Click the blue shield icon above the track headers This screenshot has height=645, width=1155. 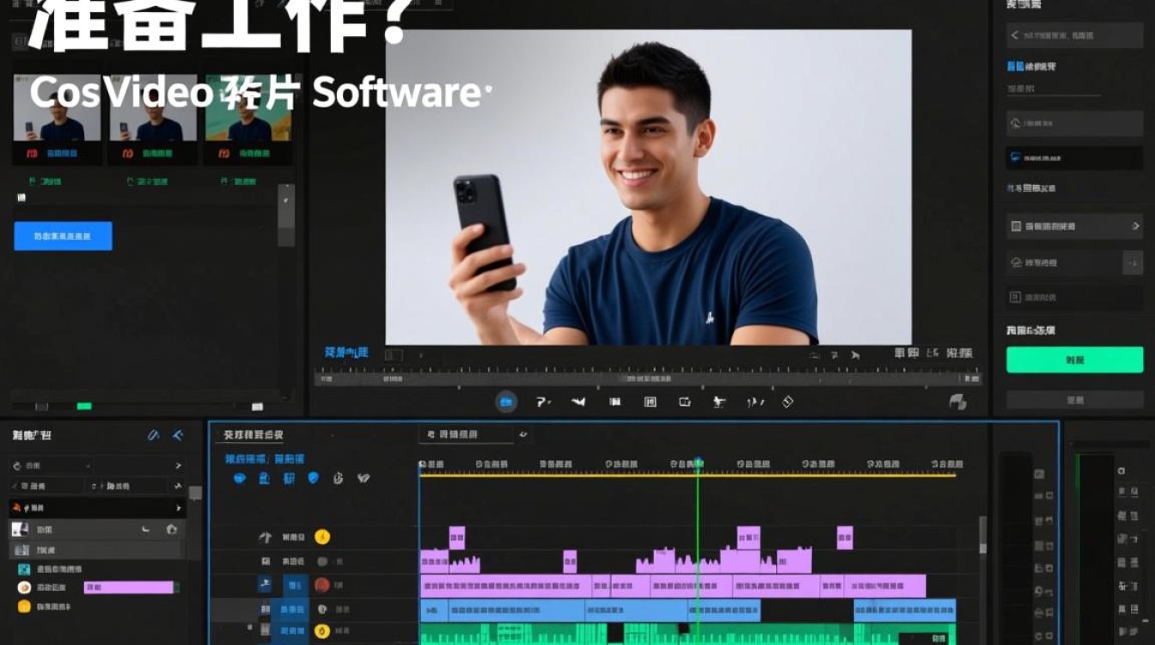click(313, 478)
